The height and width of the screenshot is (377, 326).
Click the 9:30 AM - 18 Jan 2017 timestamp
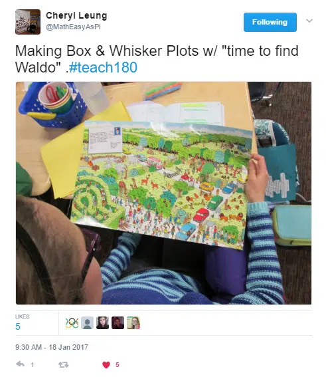point(52,347)
